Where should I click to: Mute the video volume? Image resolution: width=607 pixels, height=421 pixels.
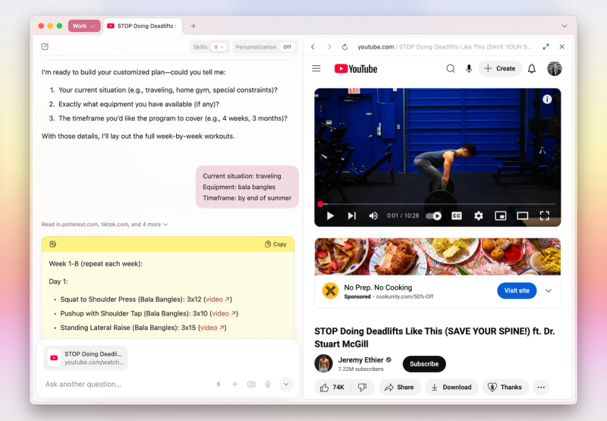373,215
